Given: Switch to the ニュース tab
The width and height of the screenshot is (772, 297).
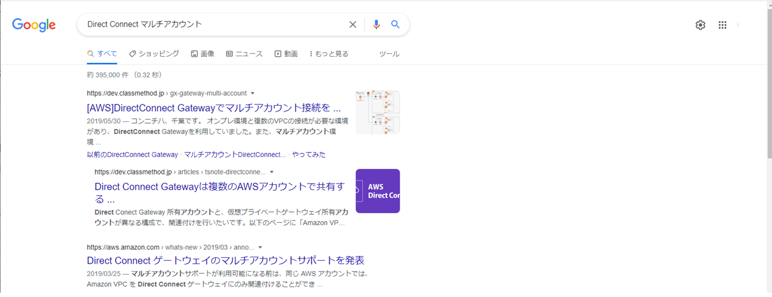Looking at the screenshot, I should [244, 54].
